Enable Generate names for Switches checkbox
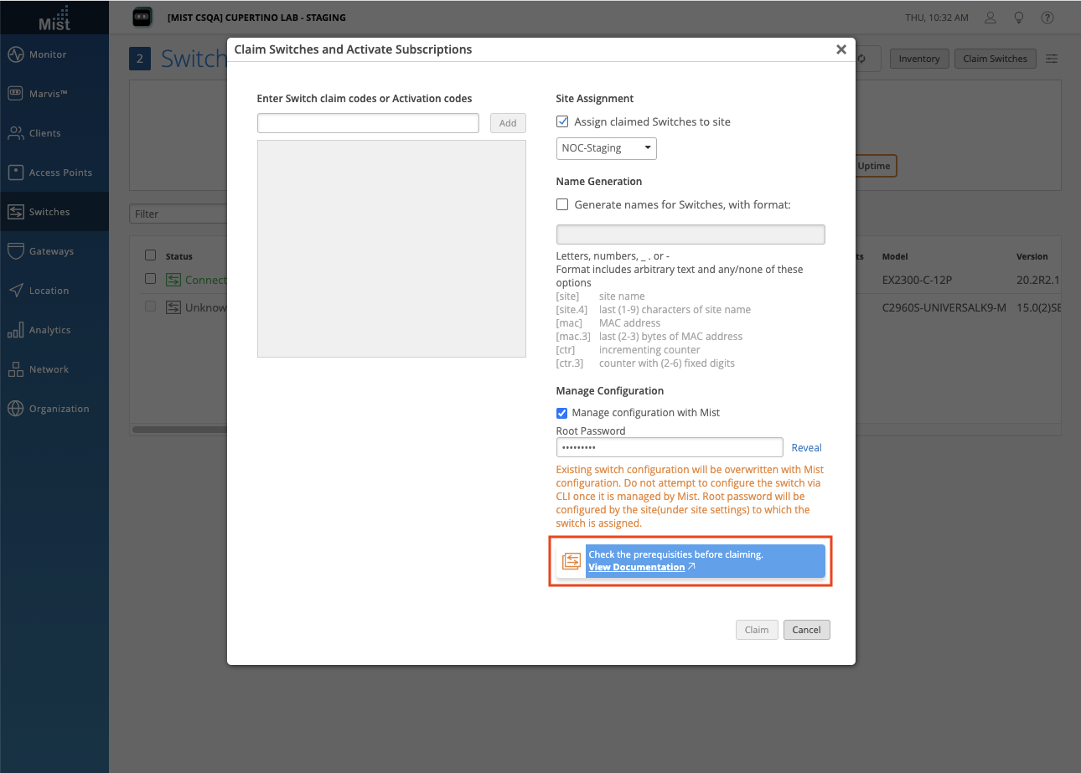 coord(562,204)
